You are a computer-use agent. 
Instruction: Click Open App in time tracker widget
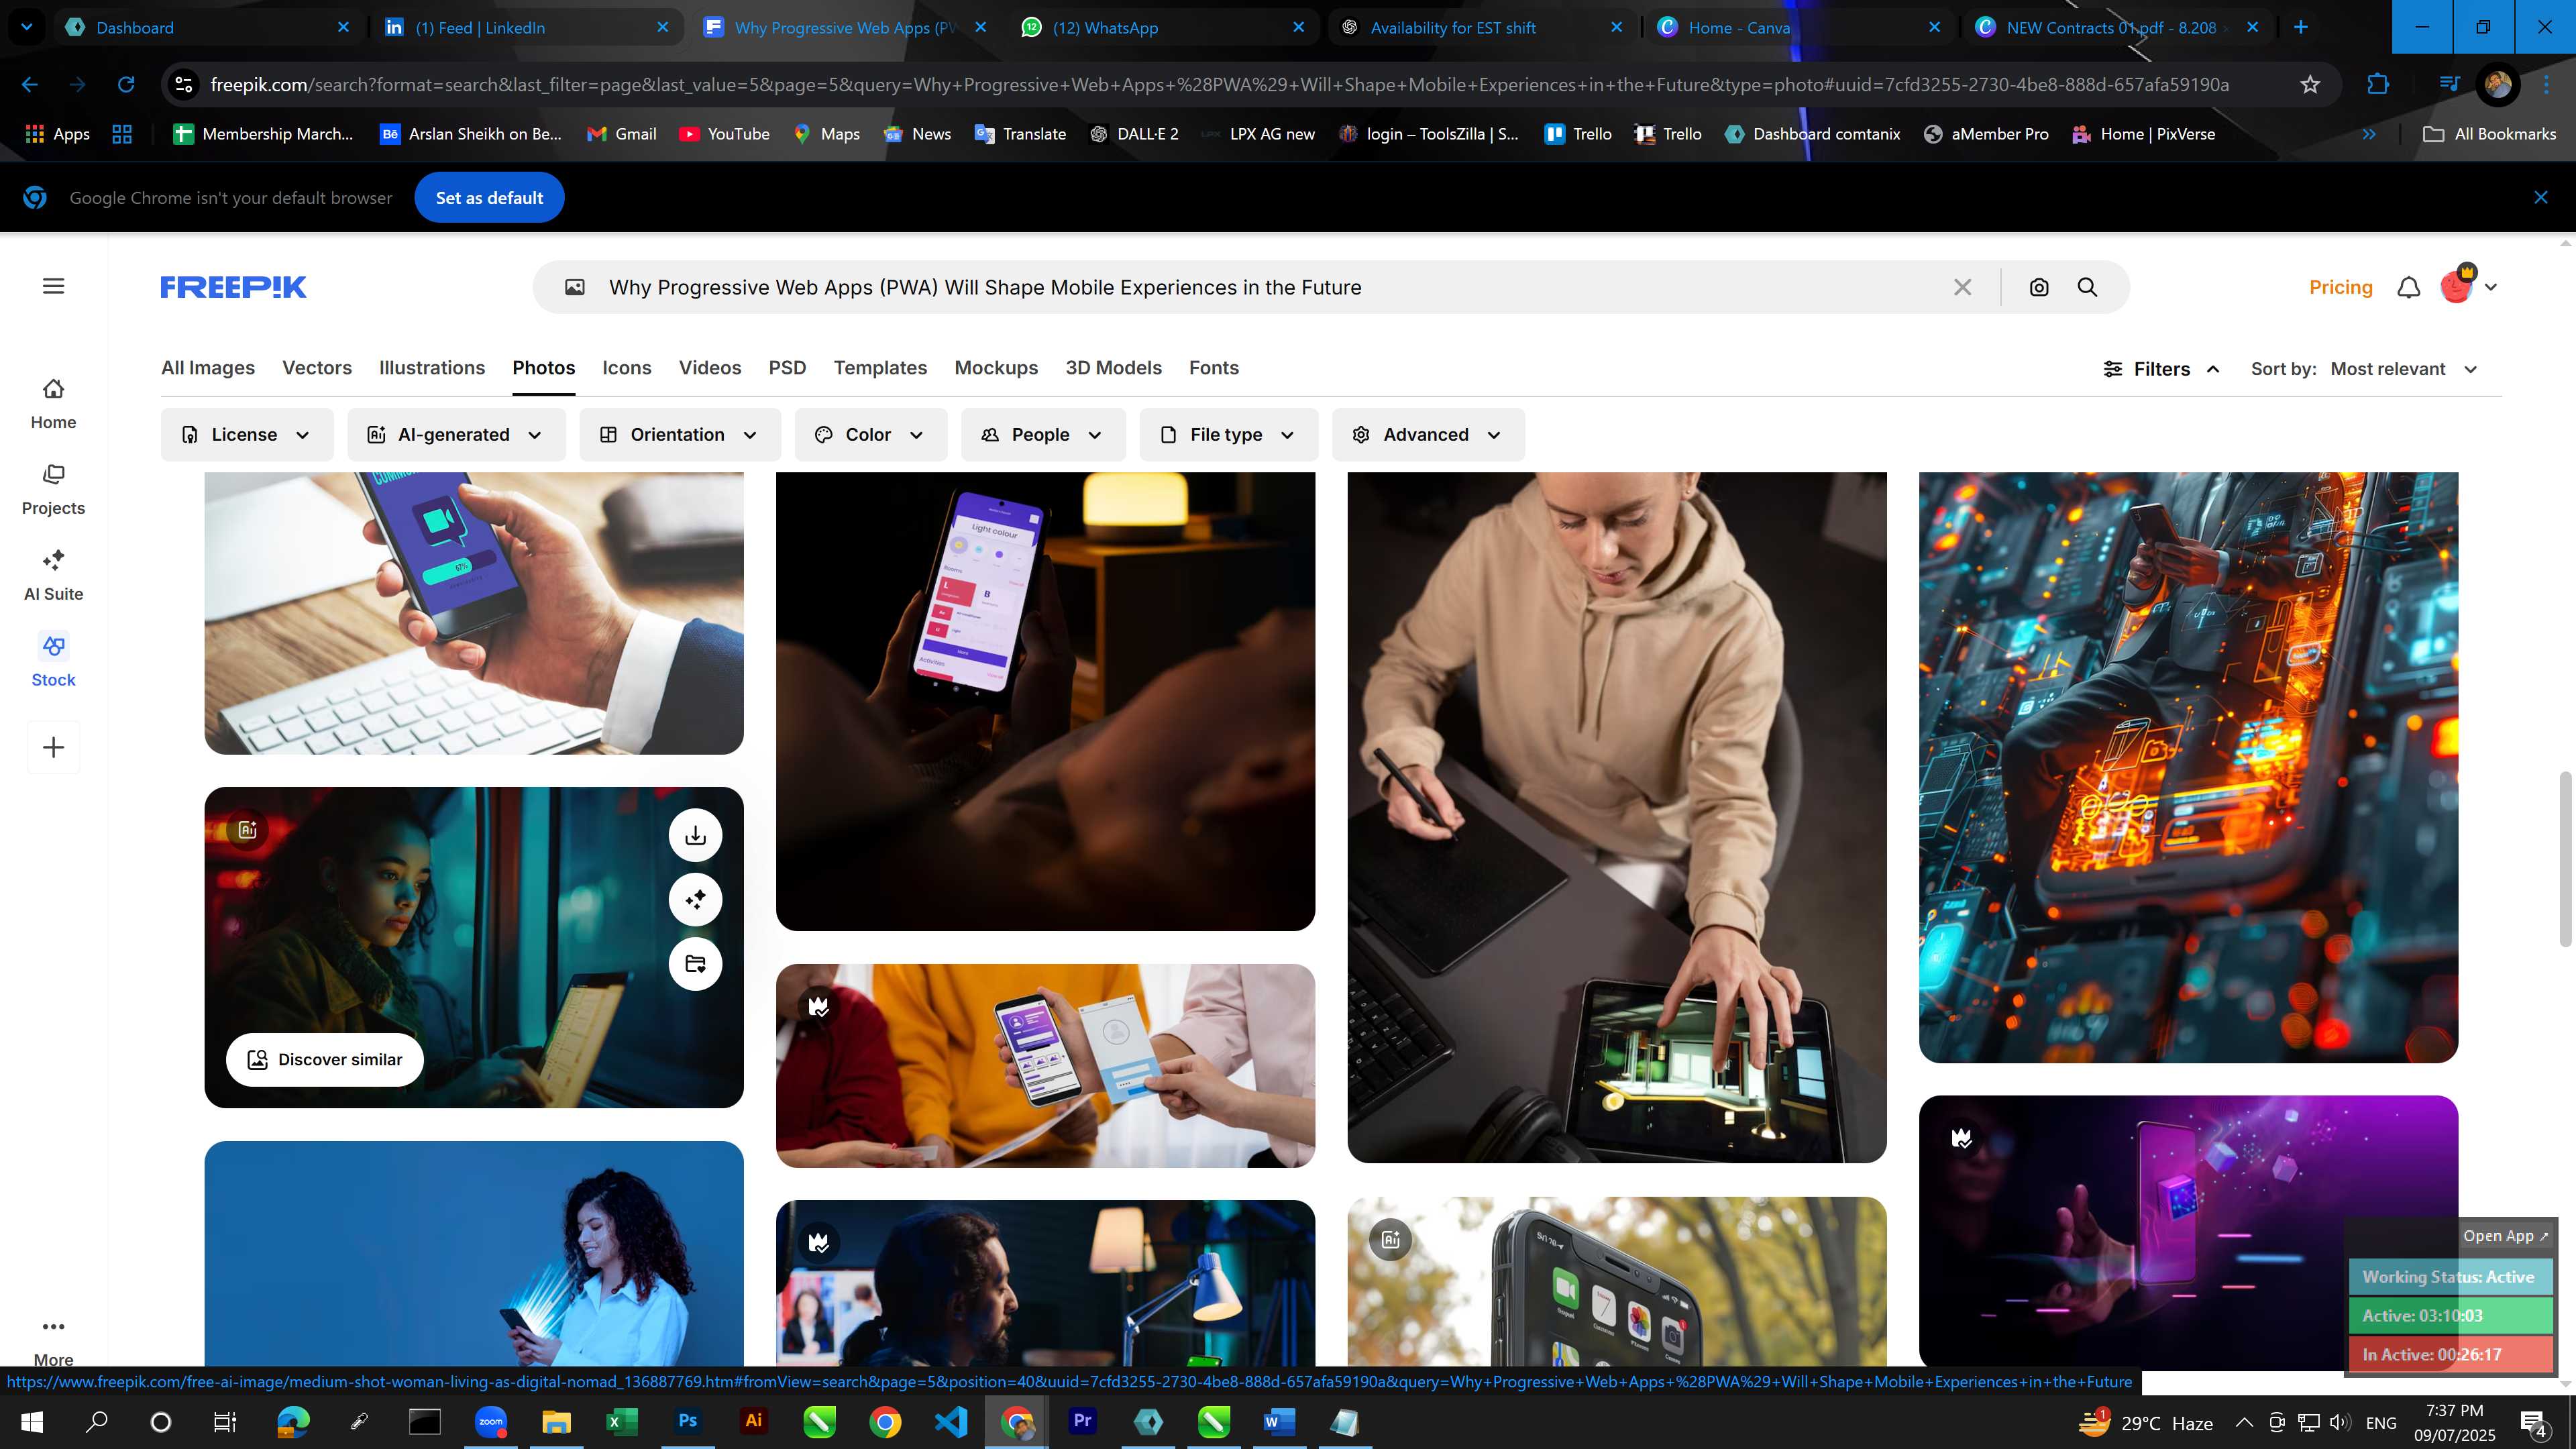tap(2504, 1235)
